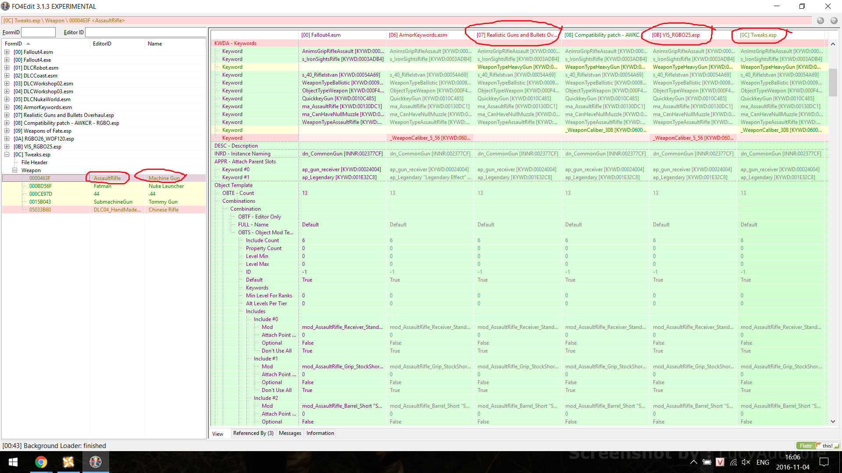Viewport: 842px width, 473px height.
Task: Open the Messages tab
Action: point(290,433)
